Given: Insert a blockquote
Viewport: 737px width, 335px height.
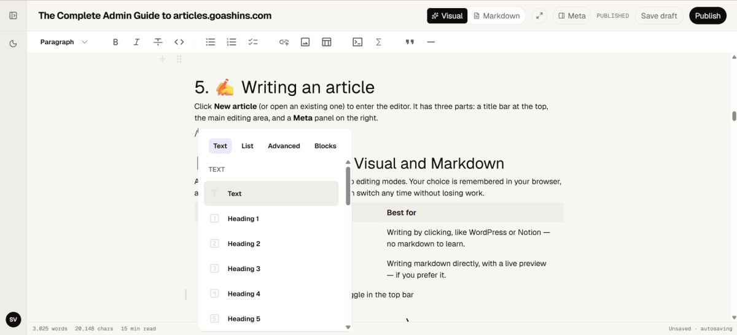Looking at the screenshot, I should tap(410, 42).
